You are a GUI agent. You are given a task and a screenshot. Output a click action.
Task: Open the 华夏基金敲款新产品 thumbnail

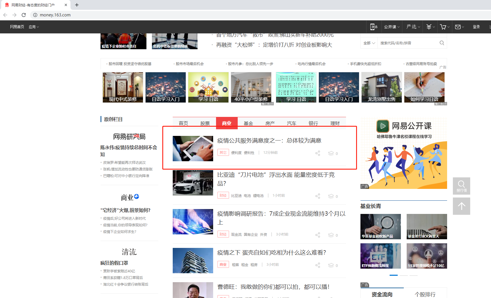tap(381, 227)
